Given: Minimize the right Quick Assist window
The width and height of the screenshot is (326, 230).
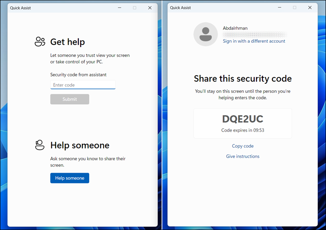Looking at the screenshot, I should [280, 7].
